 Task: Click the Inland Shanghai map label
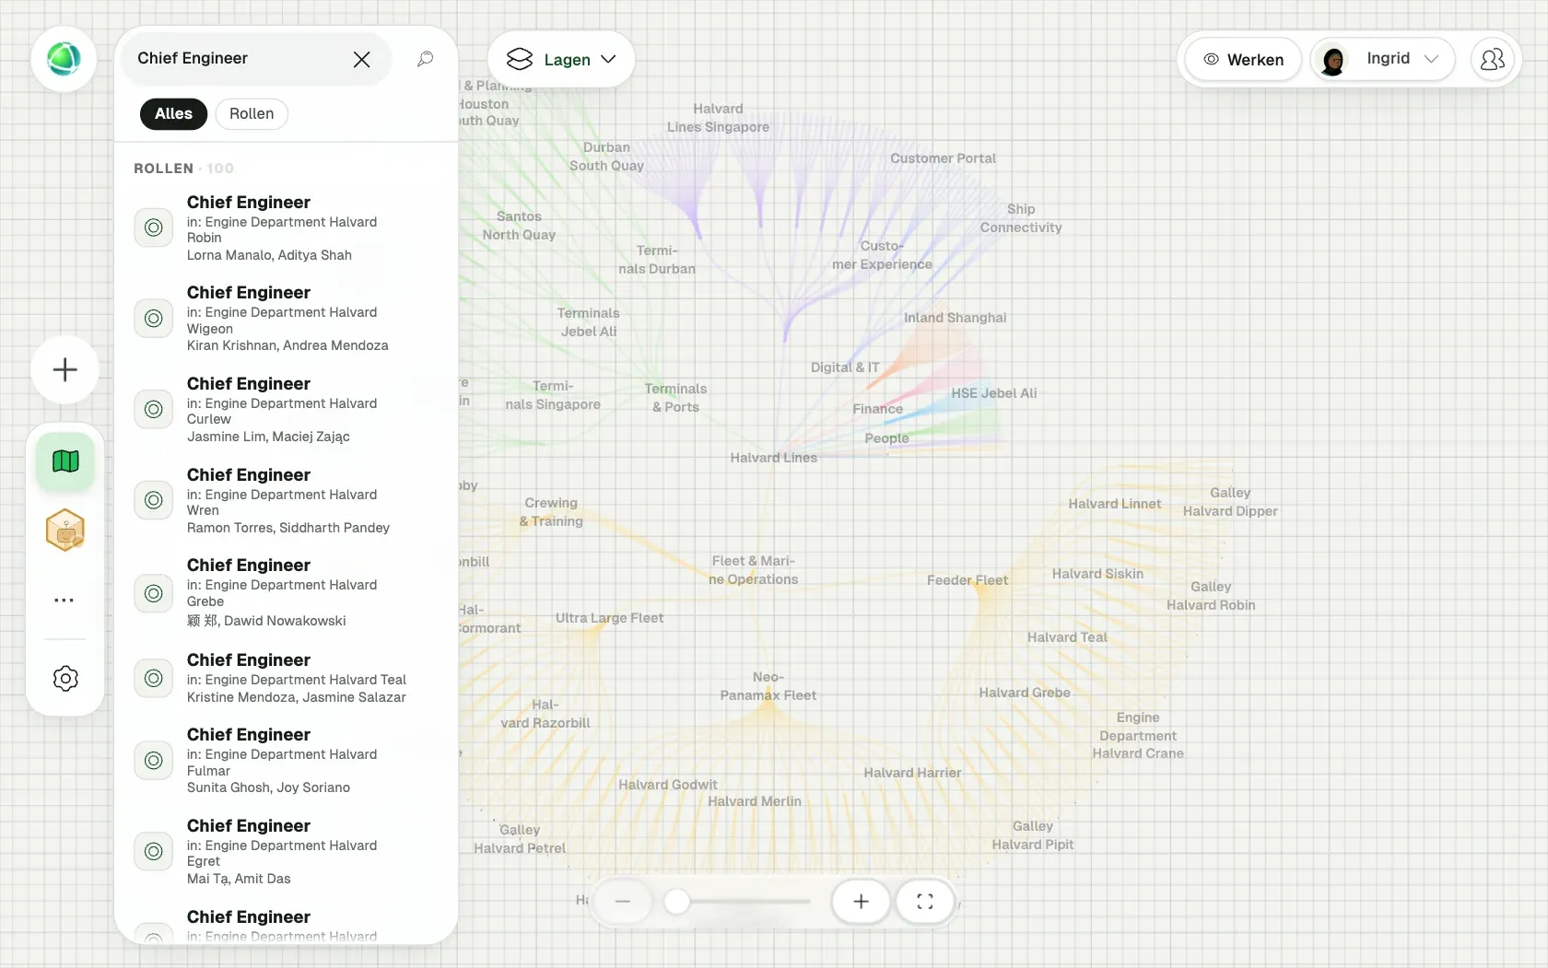956,318
